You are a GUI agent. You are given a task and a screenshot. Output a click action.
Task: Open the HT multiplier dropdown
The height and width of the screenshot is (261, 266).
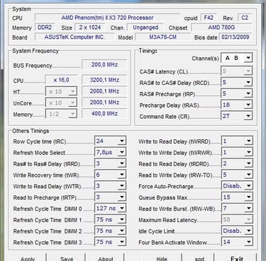pos(61,91)
